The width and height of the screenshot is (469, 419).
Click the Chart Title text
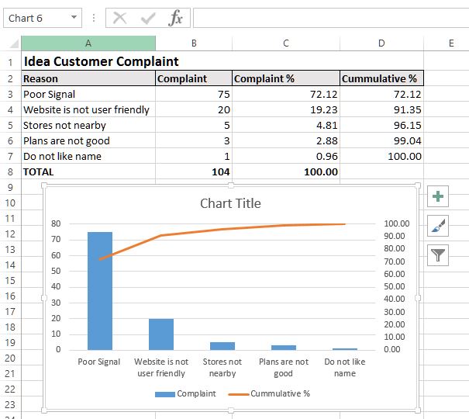[x=230, y=203]
